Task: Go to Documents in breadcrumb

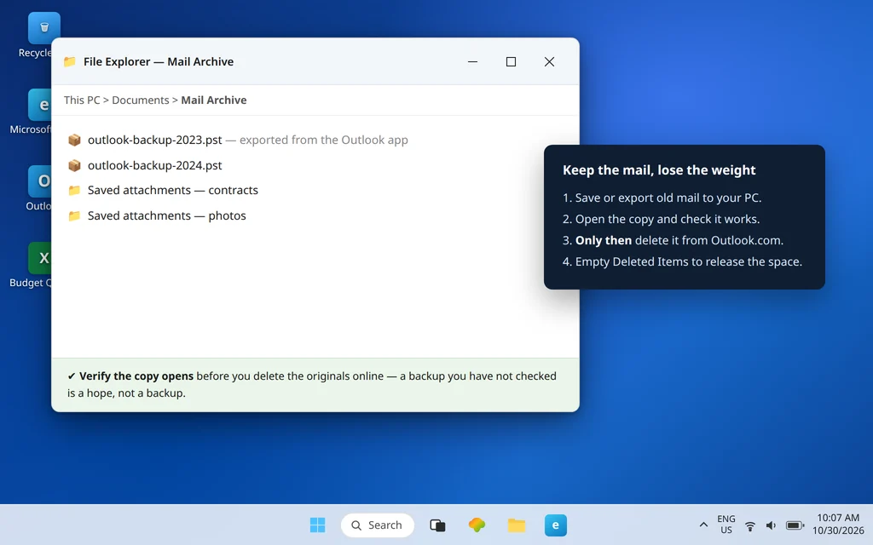Action: click(141, 100)
